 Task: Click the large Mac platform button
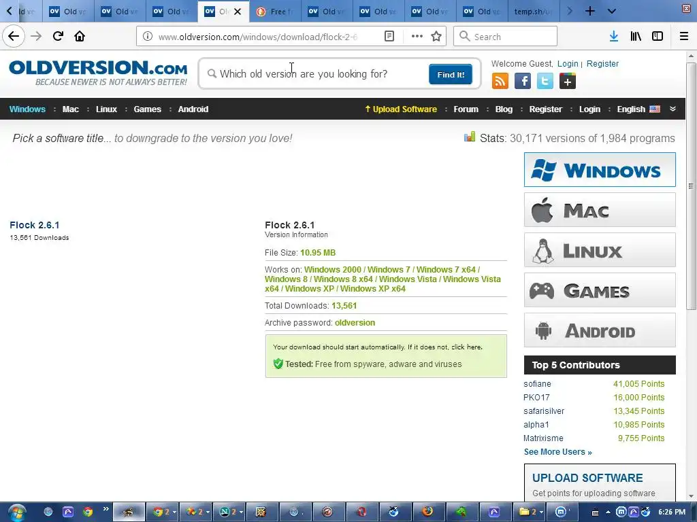click(x=600, y=209)
